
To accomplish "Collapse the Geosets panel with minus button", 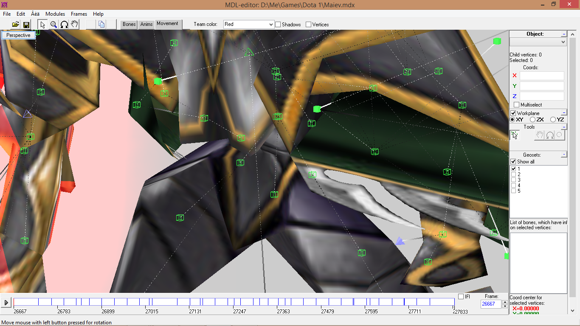I will coord(564,155).
